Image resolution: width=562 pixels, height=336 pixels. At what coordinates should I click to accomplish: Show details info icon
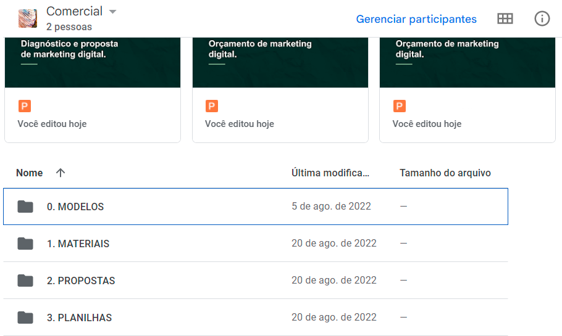point(542,18)
